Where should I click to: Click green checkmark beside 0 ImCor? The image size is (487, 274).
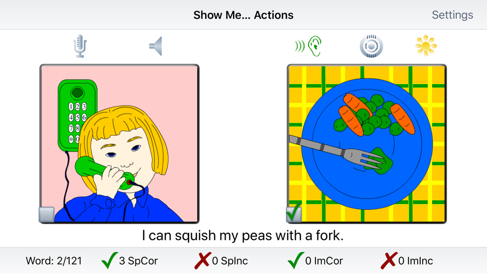pos(296,260)
